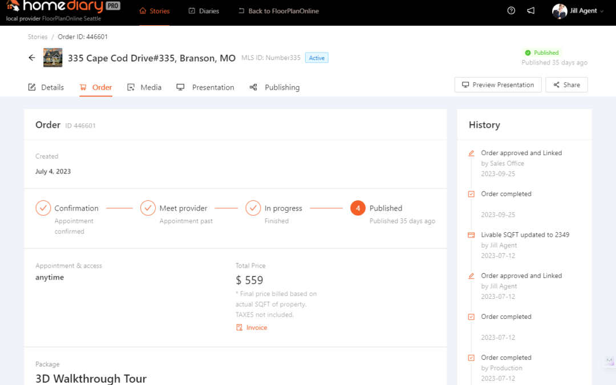Click step 4 Published on the progress tracker
The width and height of the screenshot is (616, 385).
(358, 208)
